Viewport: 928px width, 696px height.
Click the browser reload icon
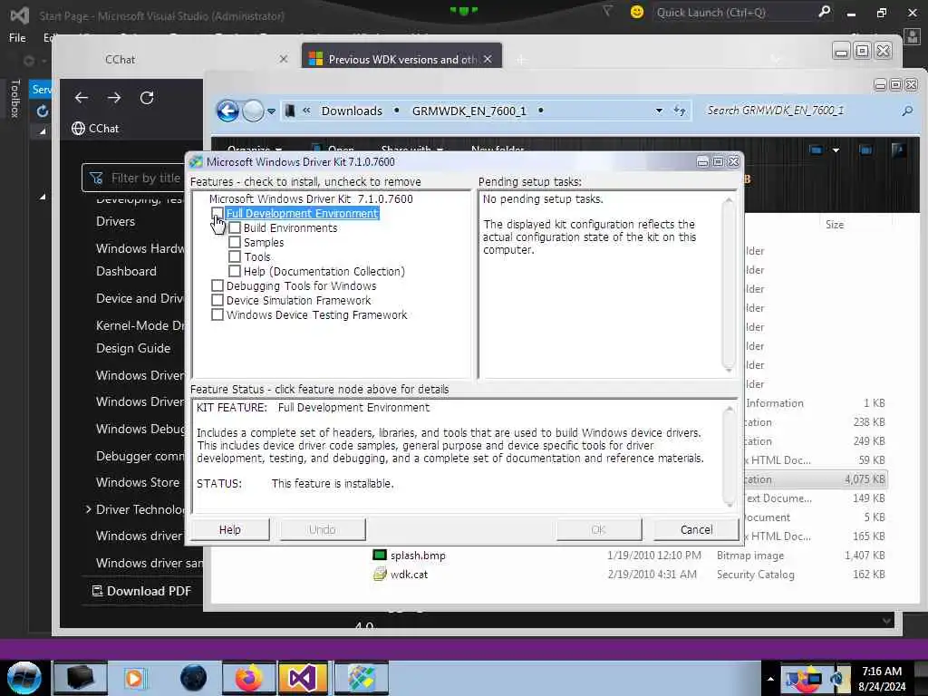pos(147,98)
